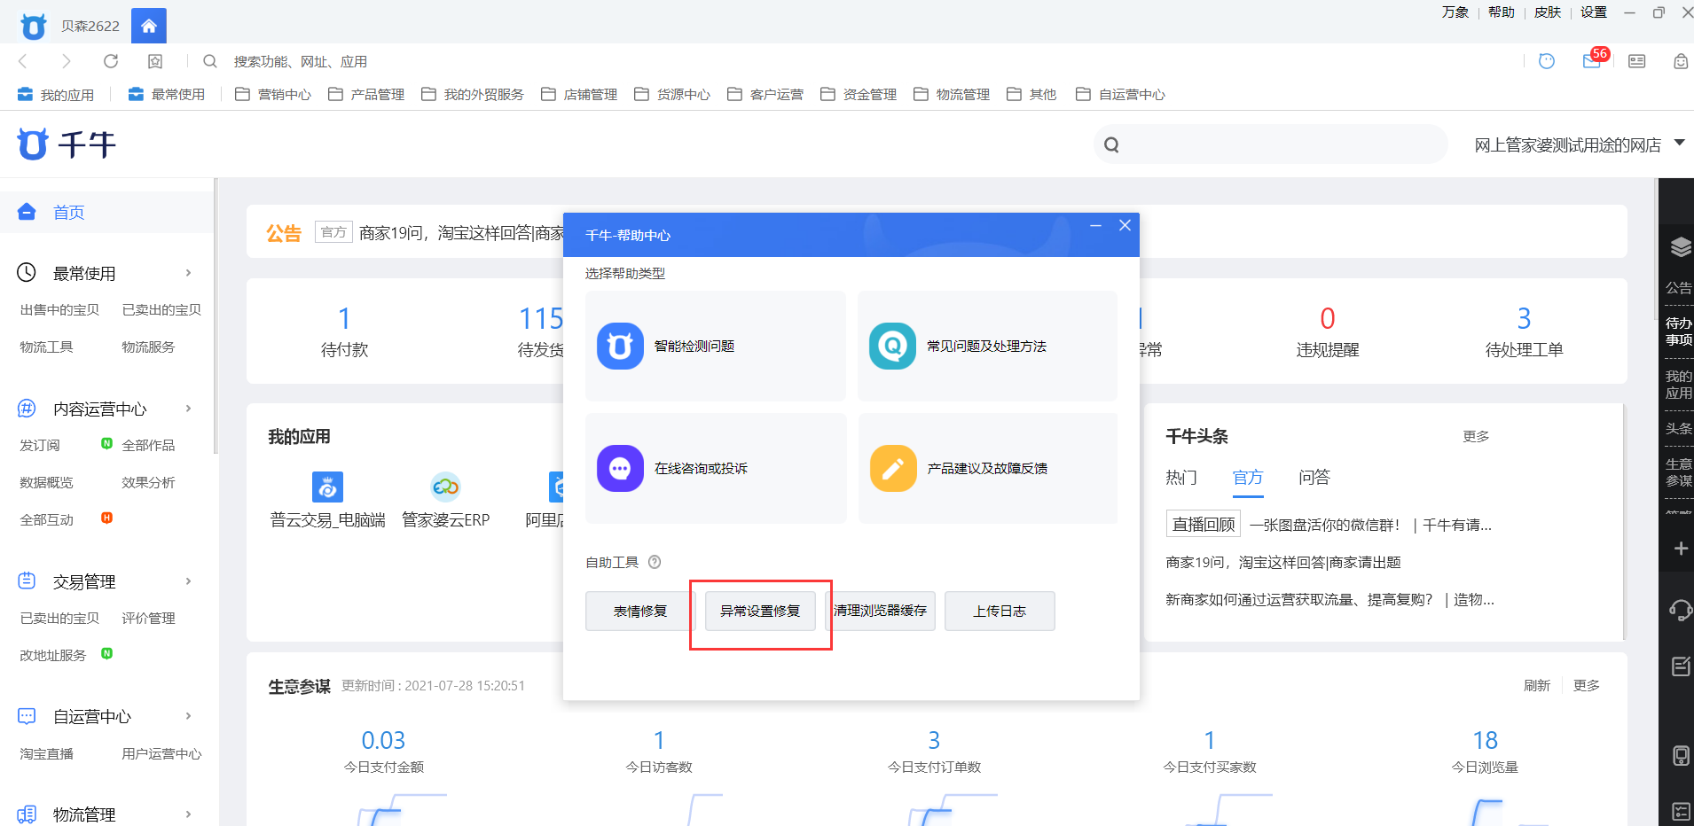Open the card view icon near messages
Image resolution: width=1694 pixels, height=826 pixels.
tap(1637, 61)
